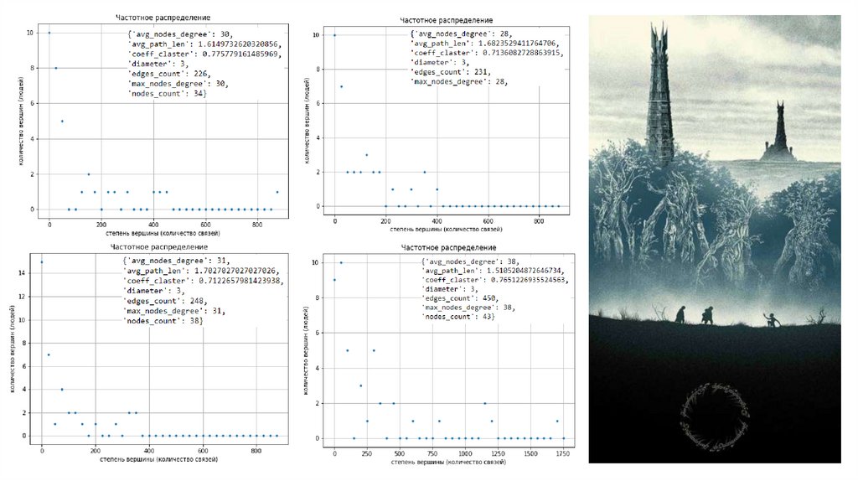The image size is (858, 481).
Task: Click the 'edges_count': 231 stats line
Action: 449,73
